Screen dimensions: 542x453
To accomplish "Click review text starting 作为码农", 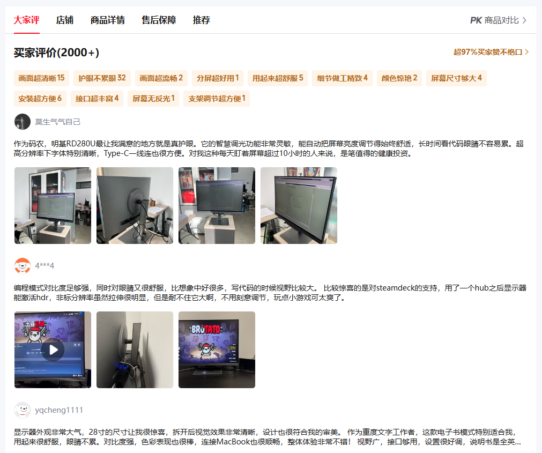I will click(269, 148).
